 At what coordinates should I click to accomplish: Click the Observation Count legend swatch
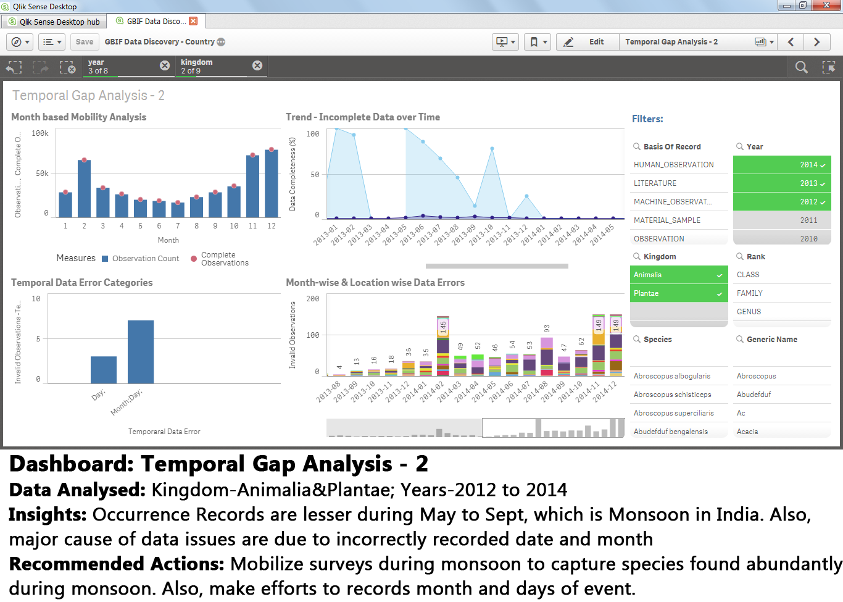click(105, 259)
